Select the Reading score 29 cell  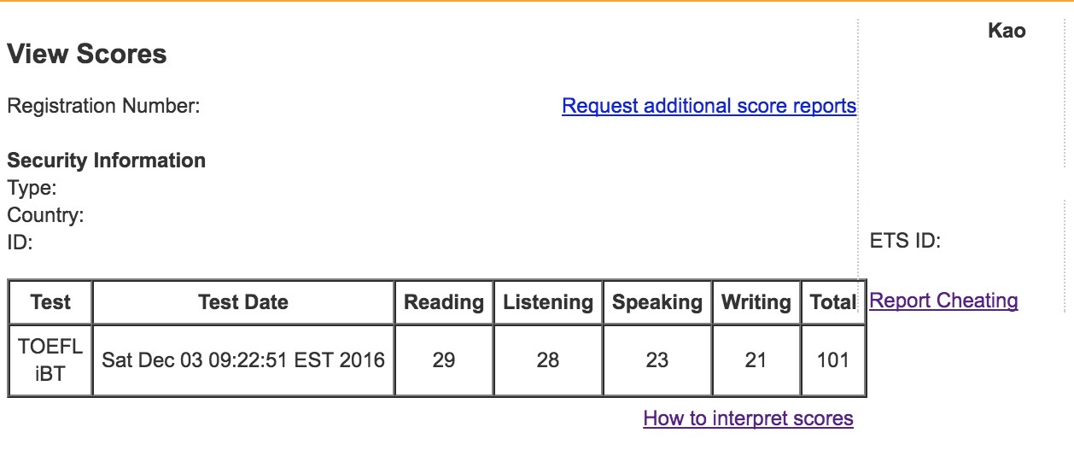443,360
